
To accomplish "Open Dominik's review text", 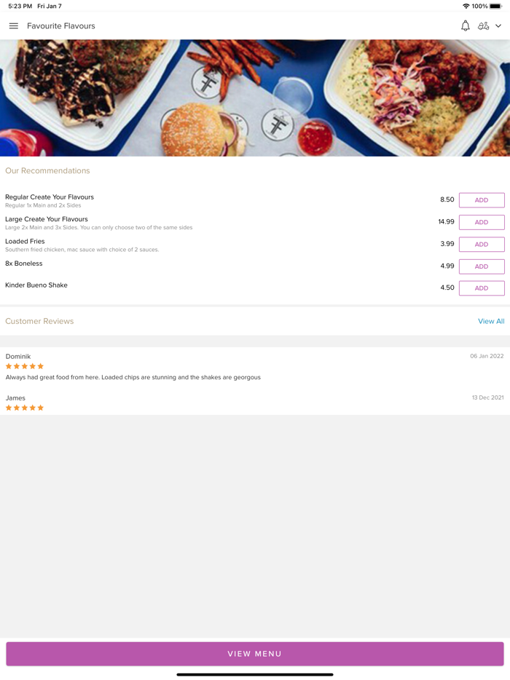I will pyautogui.click(x=133, y=377).
